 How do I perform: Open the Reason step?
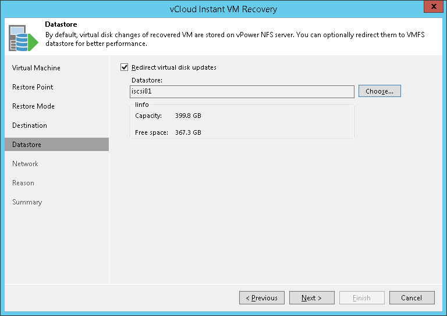point(23,183)
